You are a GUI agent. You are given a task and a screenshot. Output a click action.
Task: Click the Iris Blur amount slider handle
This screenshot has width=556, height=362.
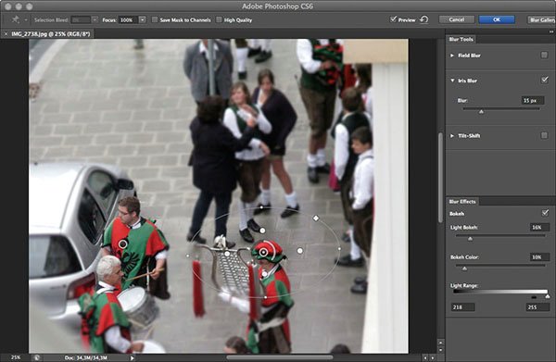click(481, 112)
